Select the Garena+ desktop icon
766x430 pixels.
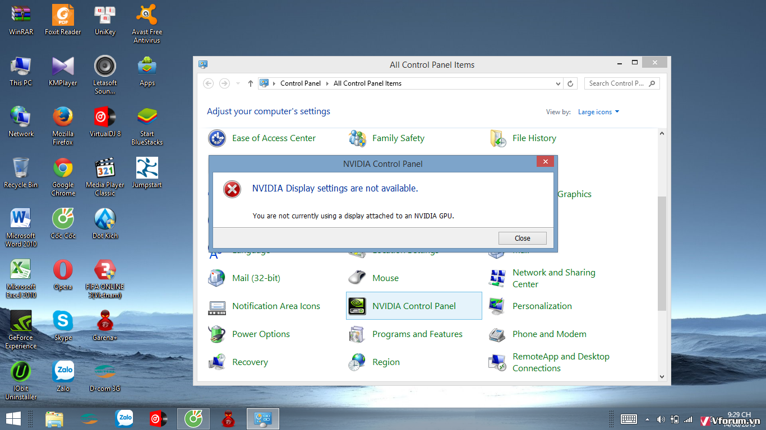(x=105, y=326)
